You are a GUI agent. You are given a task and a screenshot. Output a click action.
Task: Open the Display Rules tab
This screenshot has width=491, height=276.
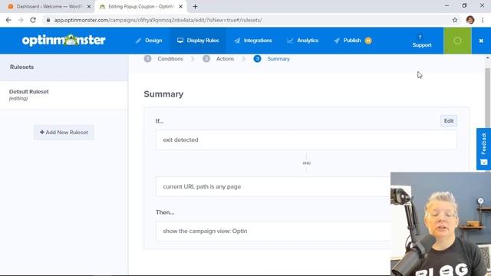tap(198, 41)
